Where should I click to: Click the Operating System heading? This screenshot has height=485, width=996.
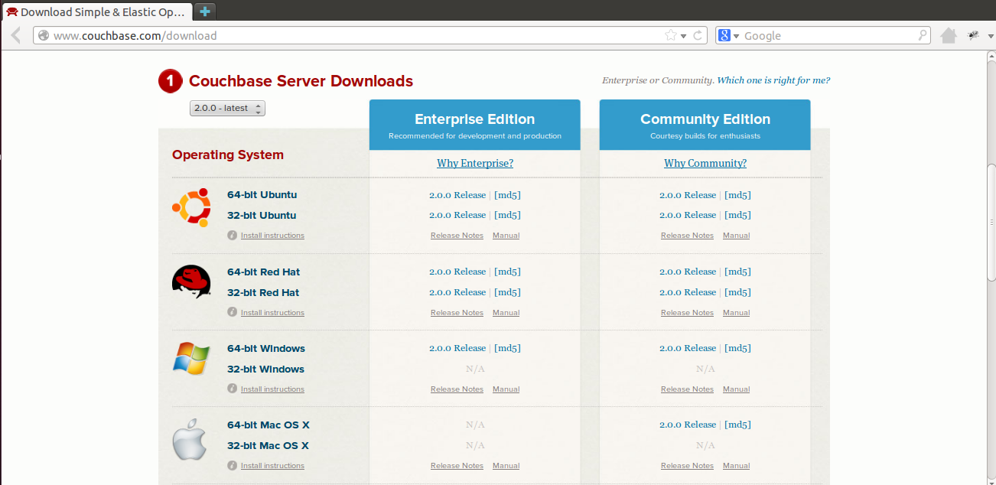pyautogui.click(x=228, y=155)
